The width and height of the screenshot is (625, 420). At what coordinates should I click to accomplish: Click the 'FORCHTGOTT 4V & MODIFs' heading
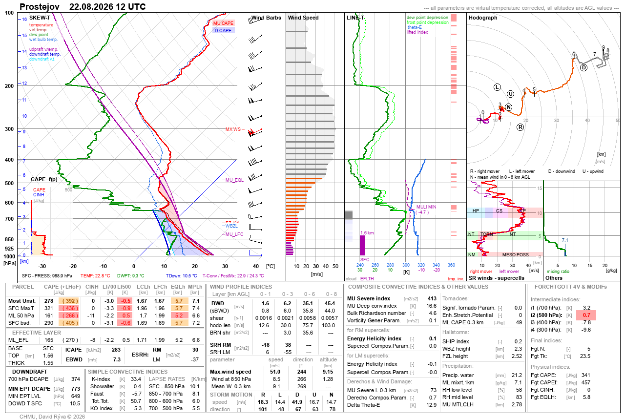tap(571, 286)
